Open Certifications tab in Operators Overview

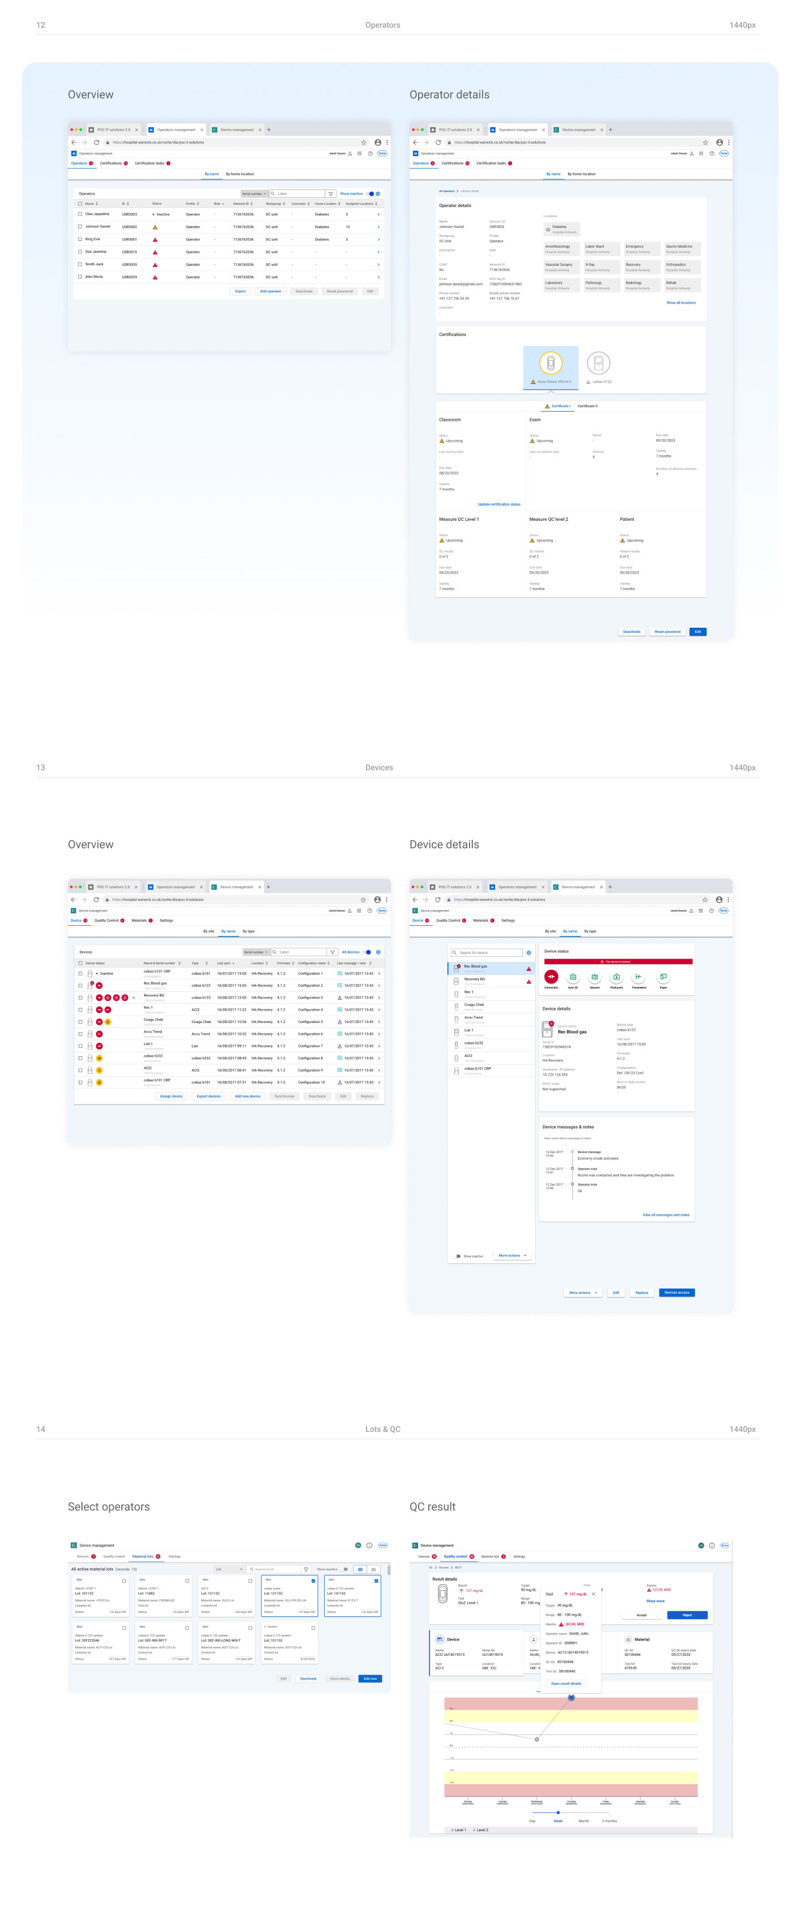point(113,163)
